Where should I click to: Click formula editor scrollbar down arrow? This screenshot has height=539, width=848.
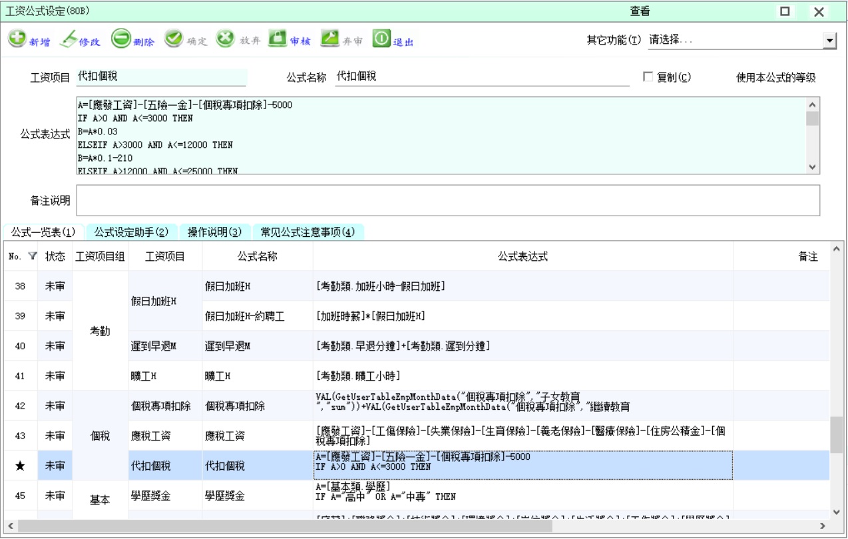pos(812,167)
